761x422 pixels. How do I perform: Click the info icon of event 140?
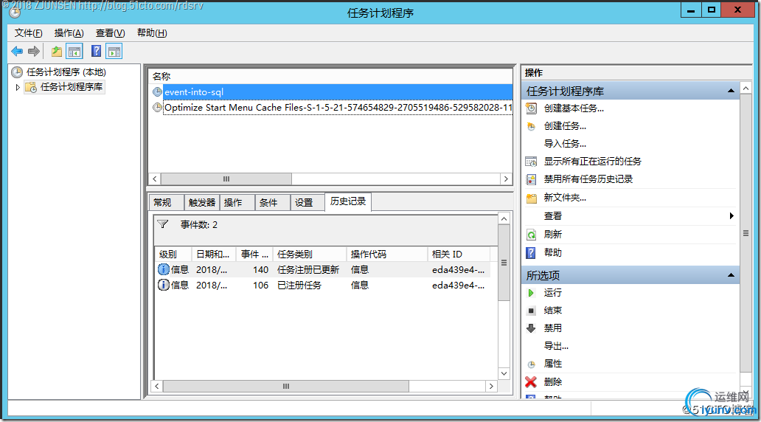tap(164, 269)
